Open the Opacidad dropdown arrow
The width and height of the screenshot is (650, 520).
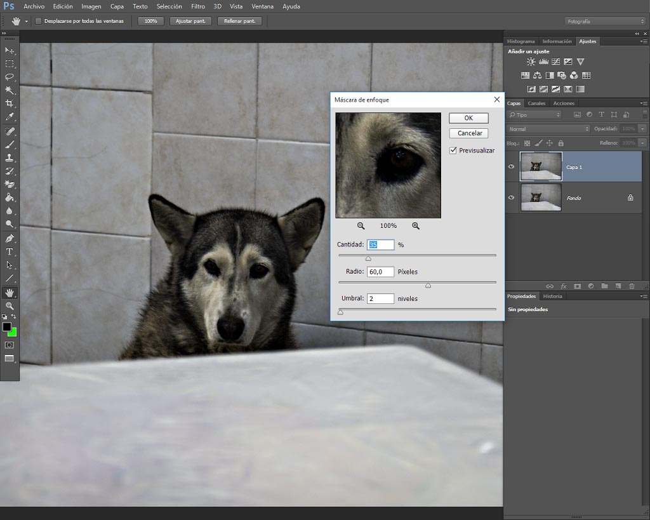[642, 129]
